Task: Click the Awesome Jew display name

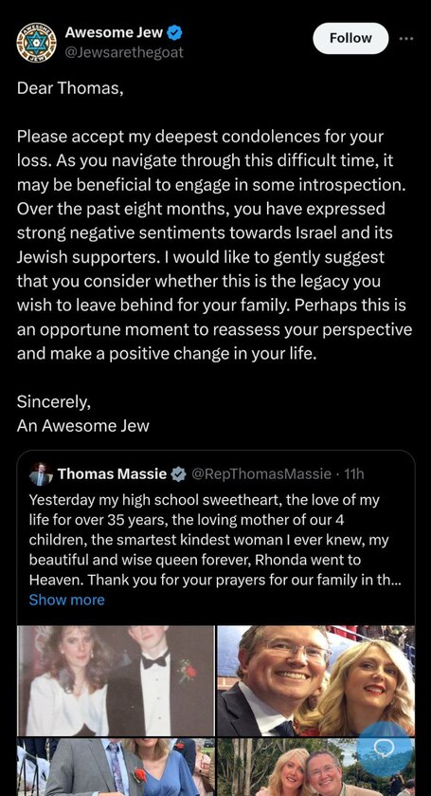Action: pyautogui.click(x=114, y=33)
